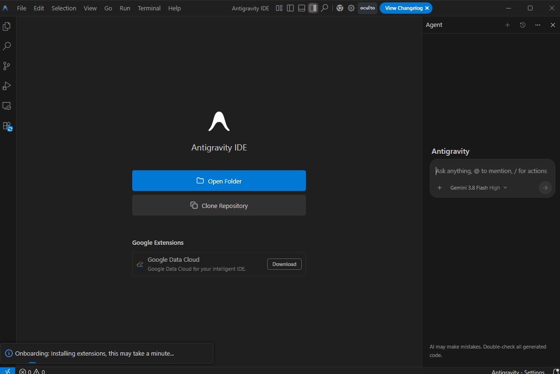Click the notifications bell in the status bar
The width and height of the screenshot is (560, 374).
tap(556, 372)
